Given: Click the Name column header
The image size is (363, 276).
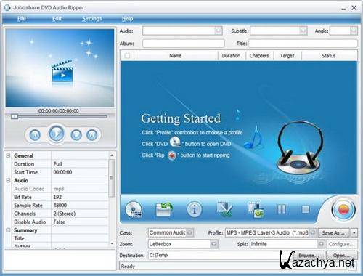Looking at the screenshot, I should [176, 56].
